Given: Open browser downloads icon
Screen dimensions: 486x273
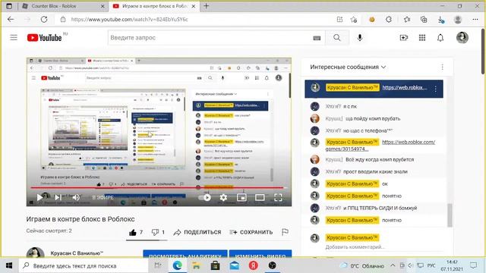Looking at the screenshot, I should (x=440, y=20).
